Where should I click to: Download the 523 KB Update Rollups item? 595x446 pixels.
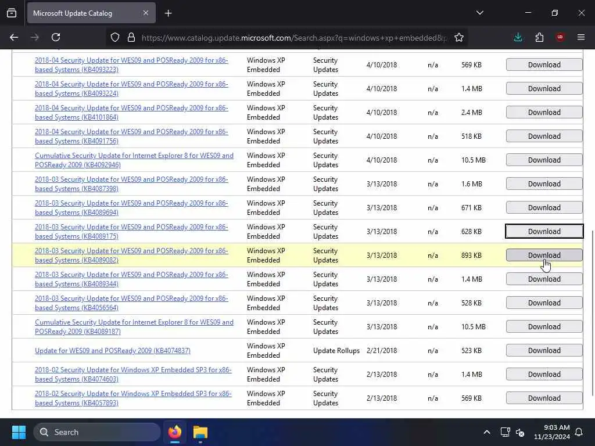[x=544, y=350]
